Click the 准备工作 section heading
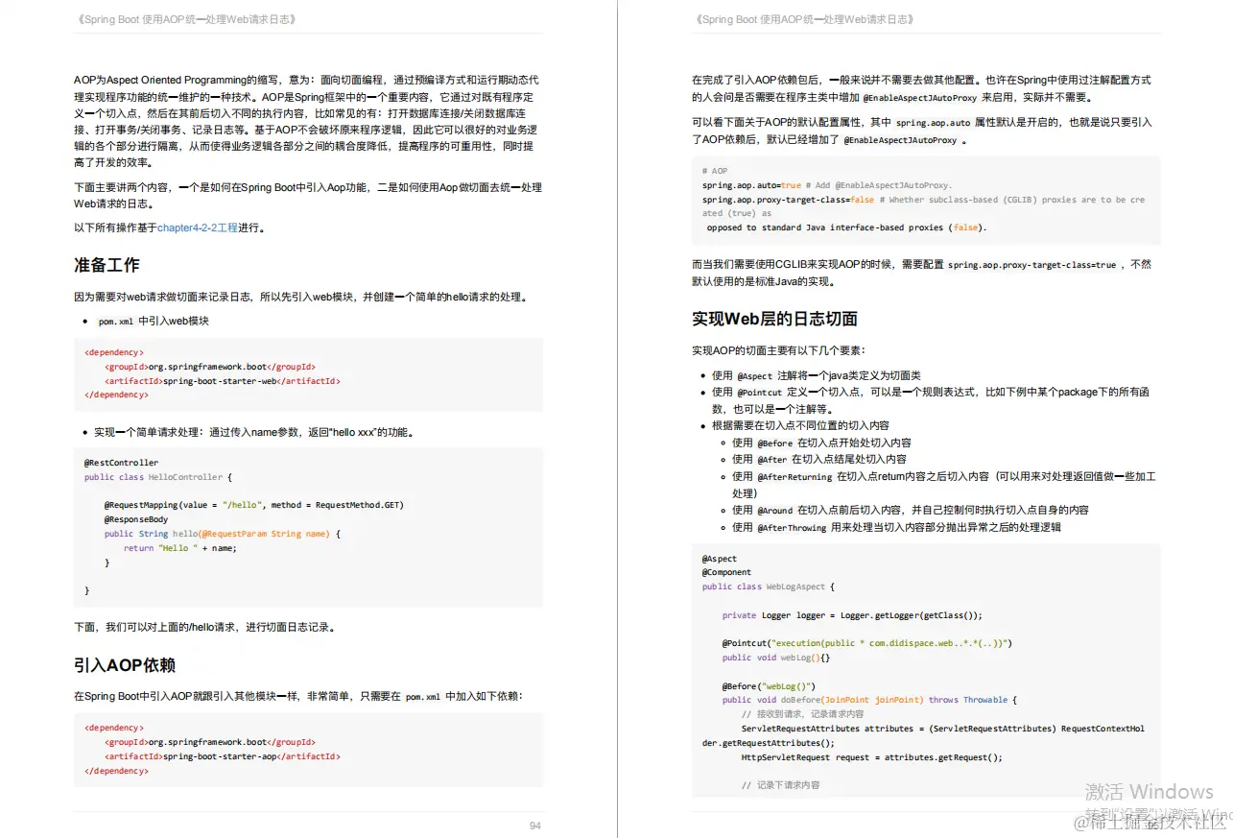The width and height of the screenshot is (1233, 838). [105, 265]
